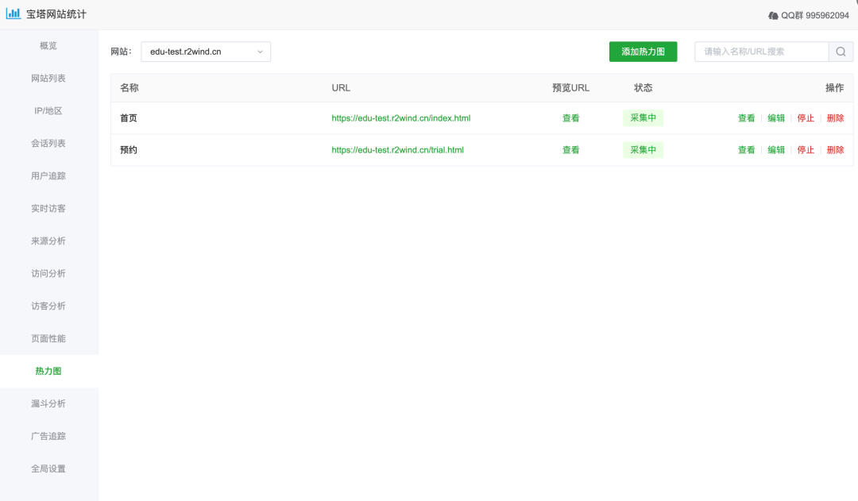Open 漏斗分析 menu item

click(x=48, y=403)
